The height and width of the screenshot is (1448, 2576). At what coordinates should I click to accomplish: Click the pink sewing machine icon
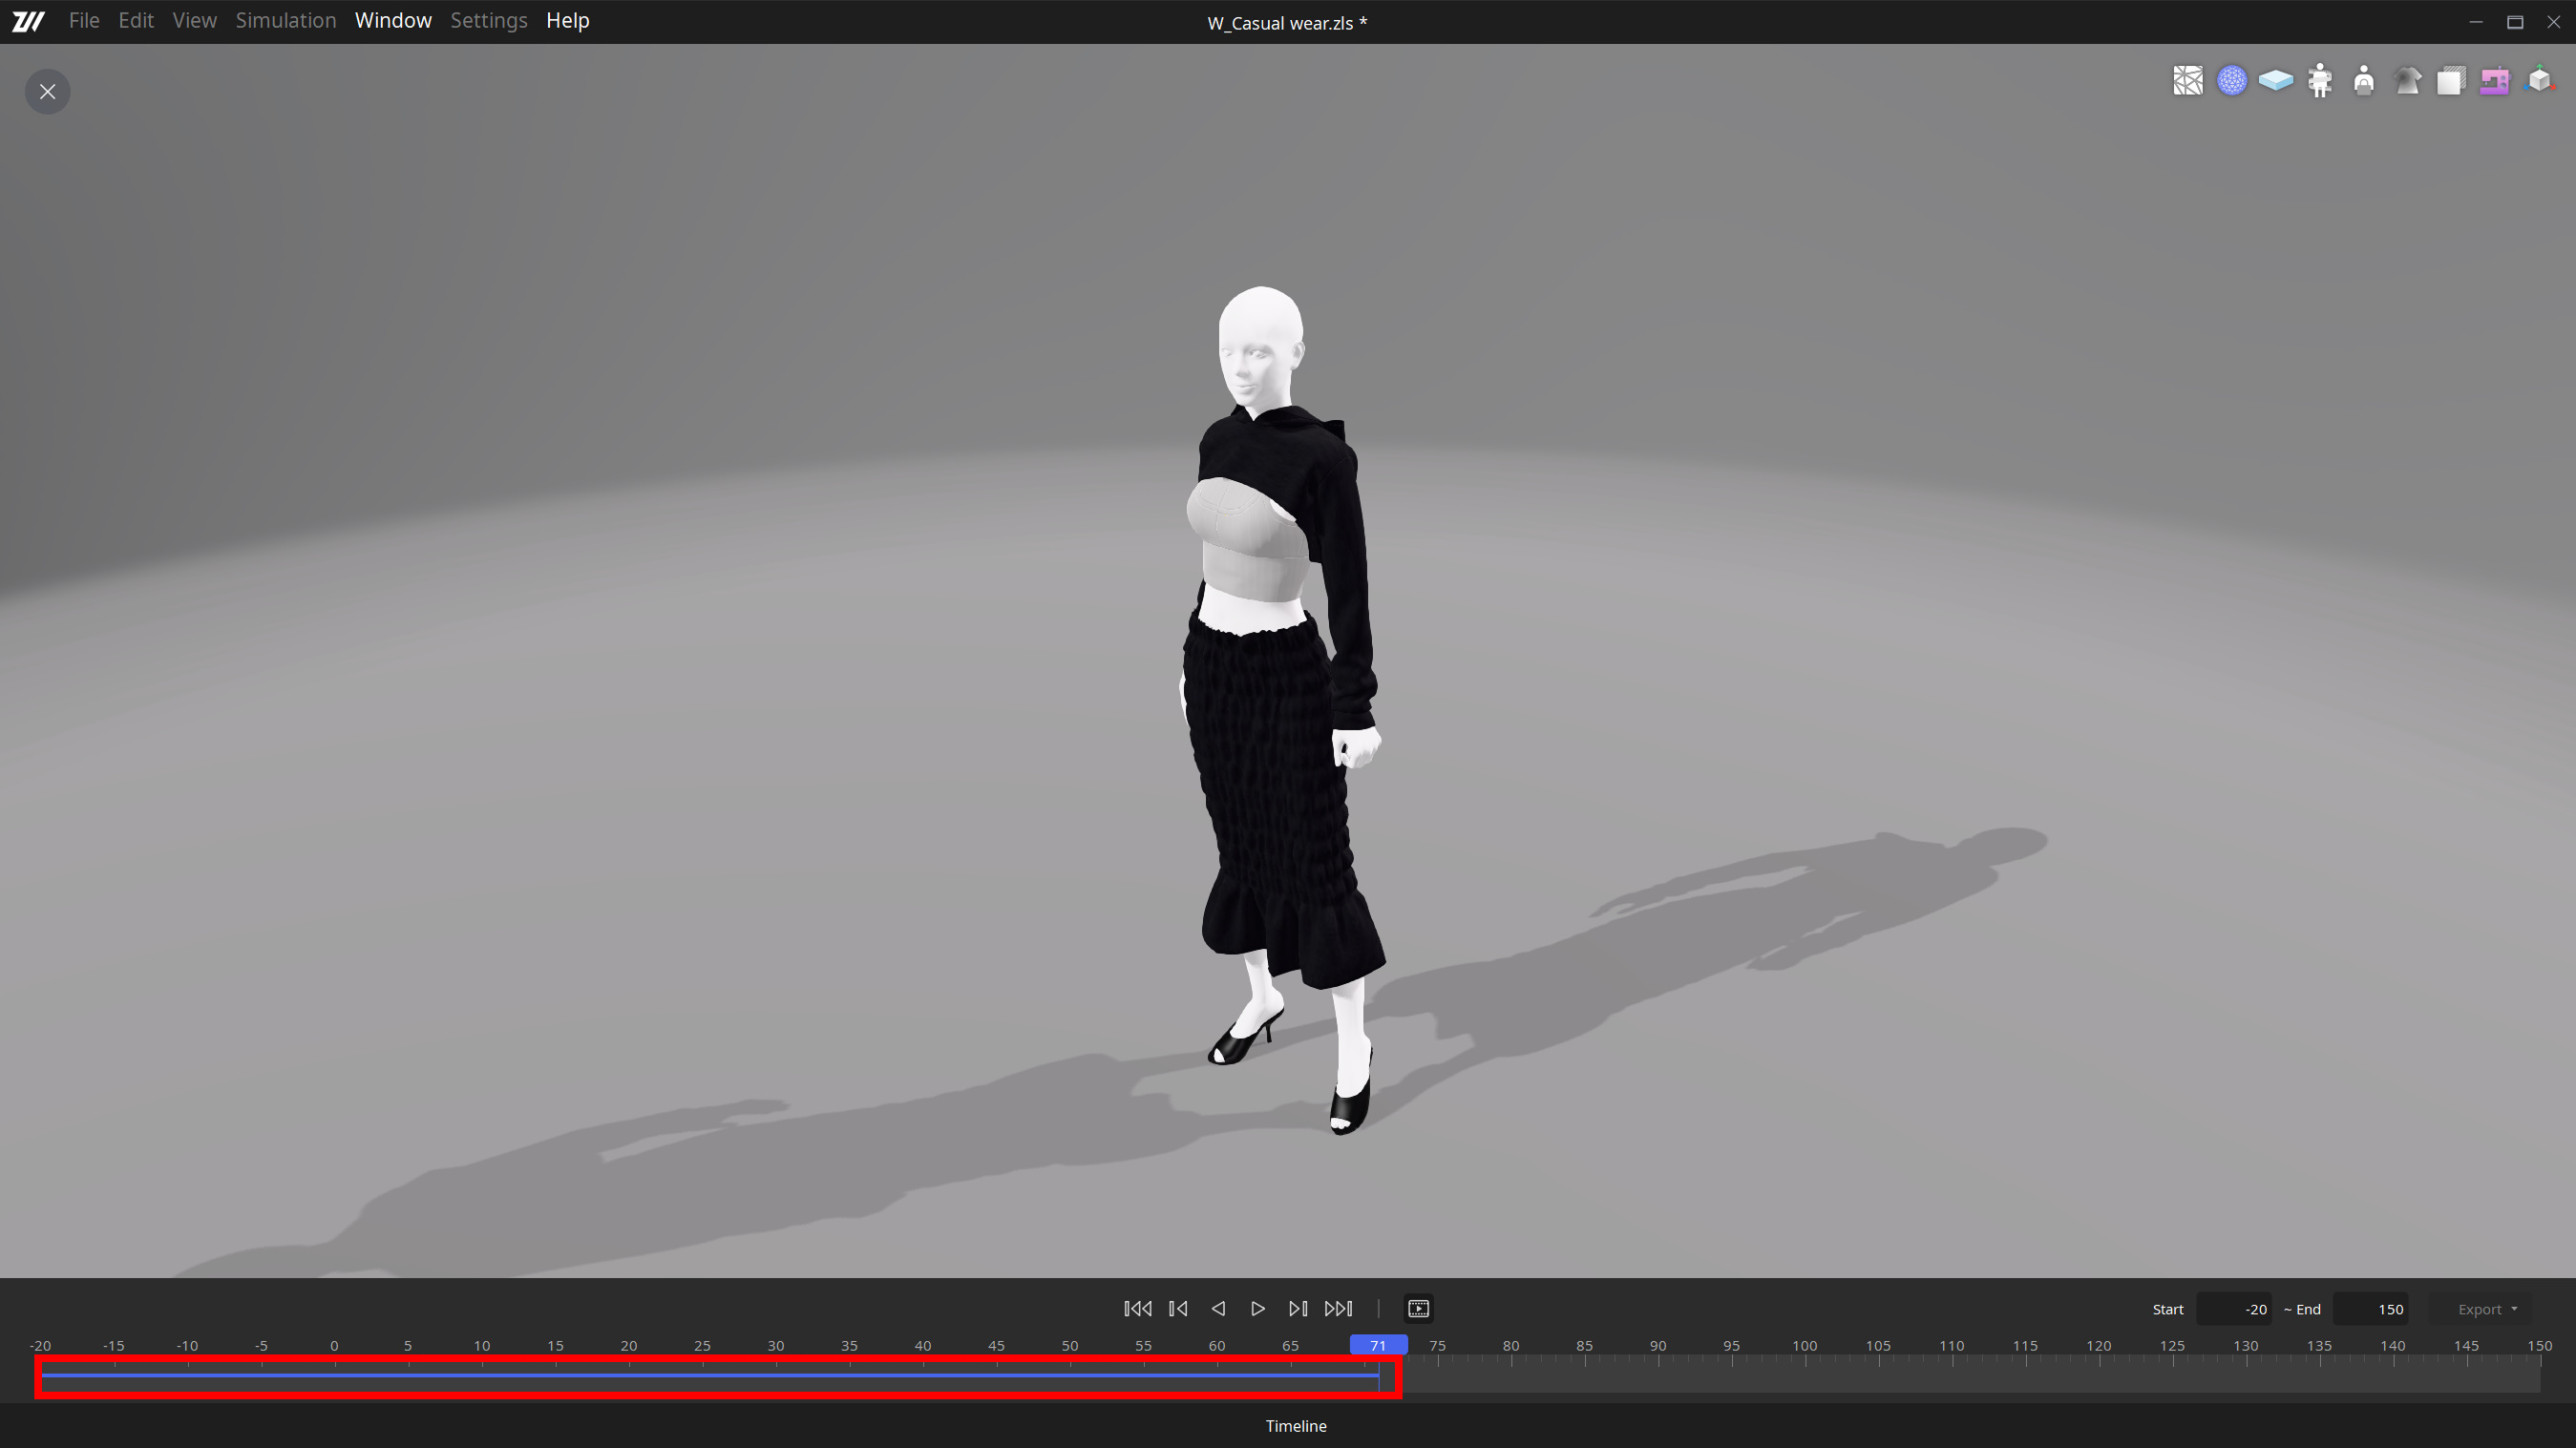pos(2495,81)
